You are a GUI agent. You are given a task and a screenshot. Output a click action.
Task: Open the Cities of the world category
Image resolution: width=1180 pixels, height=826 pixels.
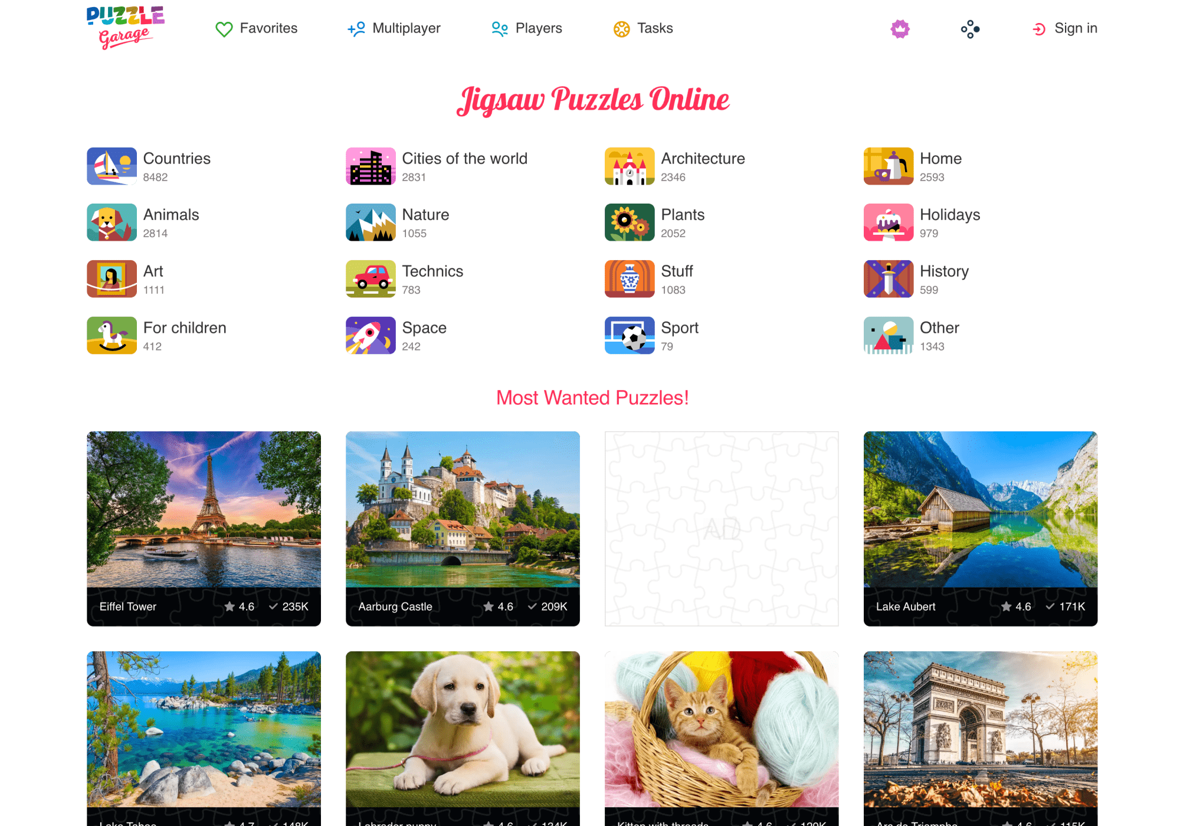click(x=437, y=166)
